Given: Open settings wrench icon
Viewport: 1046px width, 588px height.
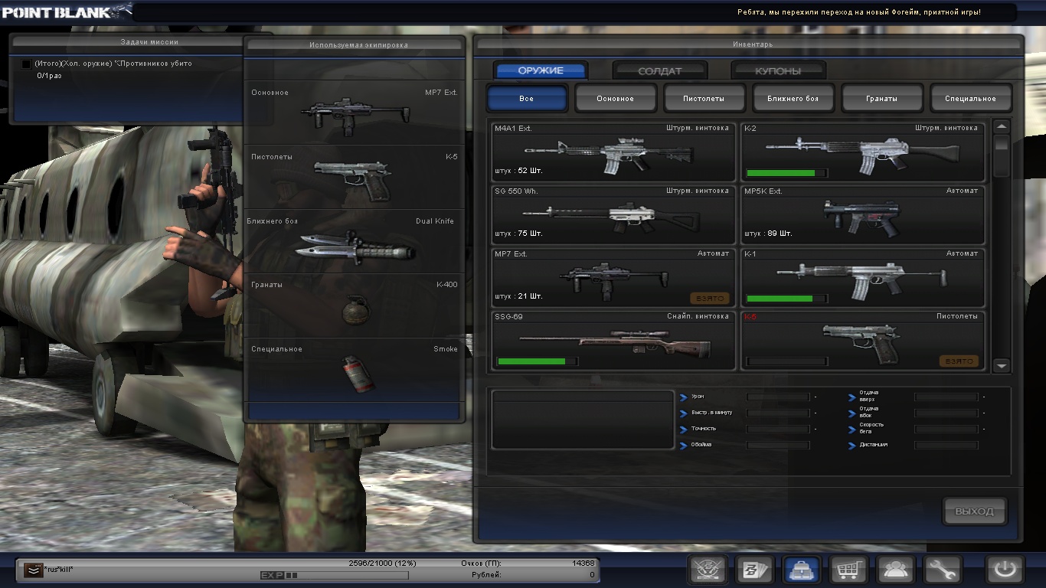Looking at the screenshot, I should click(x=943, y=570).
